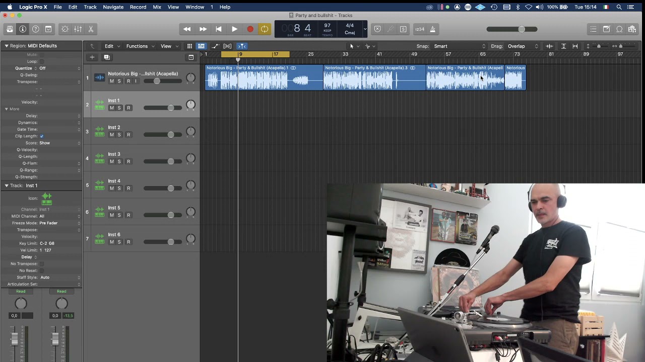Click Inst 5 track pan knob
The image size is (645, 362).
190,212
